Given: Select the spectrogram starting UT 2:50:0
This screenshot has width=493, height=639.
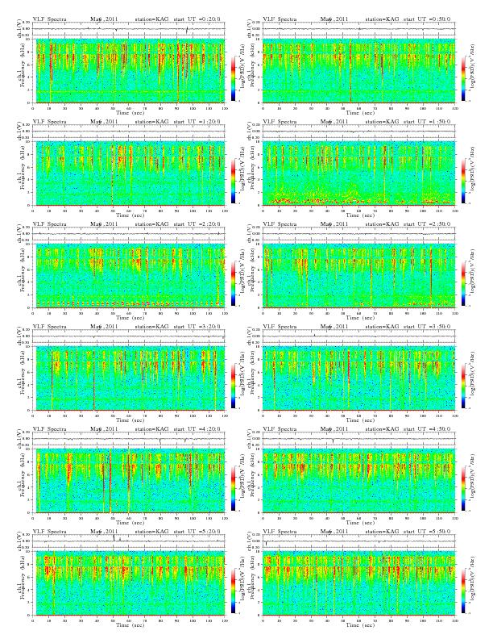Looking at the screenshot, I should (358, 276).
